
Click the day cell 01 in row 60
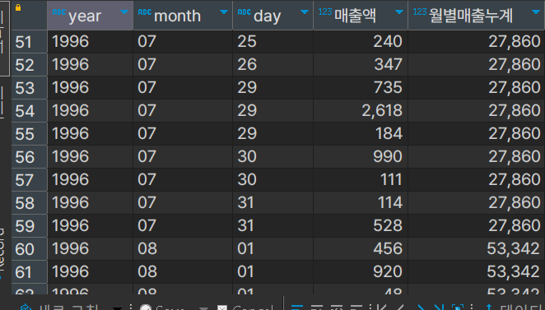272,249
